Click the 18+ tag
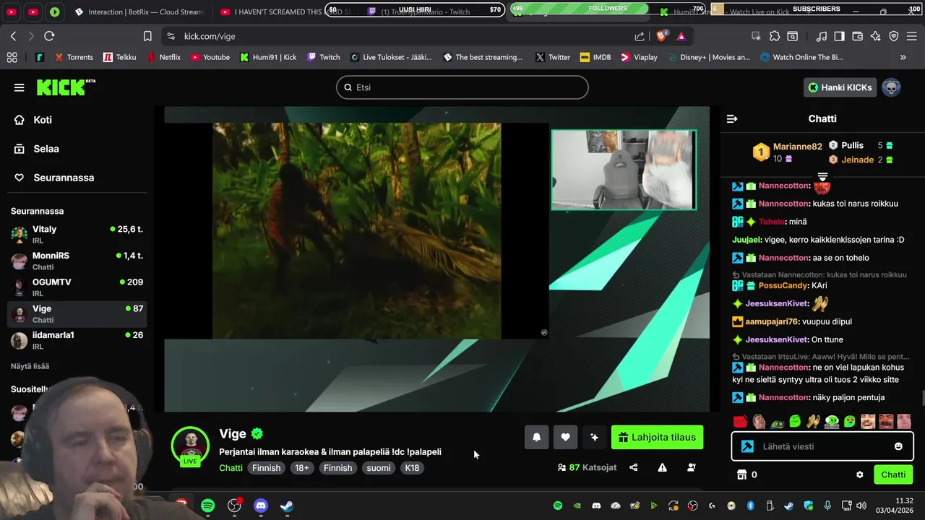925x520 pixels. coord(302,468)
